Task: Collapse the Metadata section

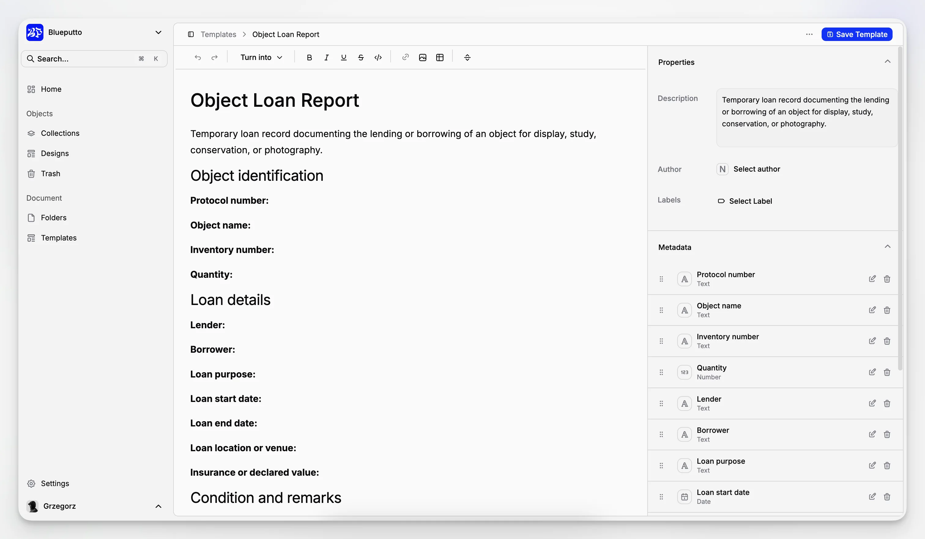Action: click(x=888, y=246)
